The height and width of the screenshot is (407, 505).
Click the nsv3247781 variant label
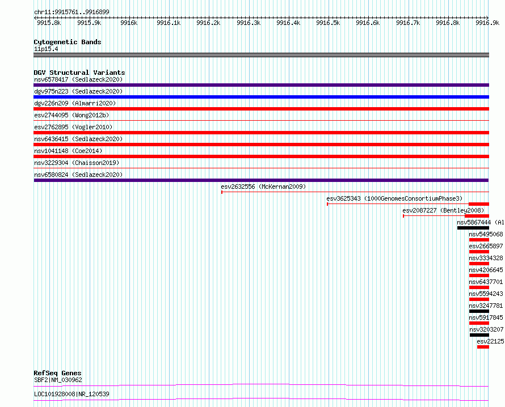(x=486, y=306)
